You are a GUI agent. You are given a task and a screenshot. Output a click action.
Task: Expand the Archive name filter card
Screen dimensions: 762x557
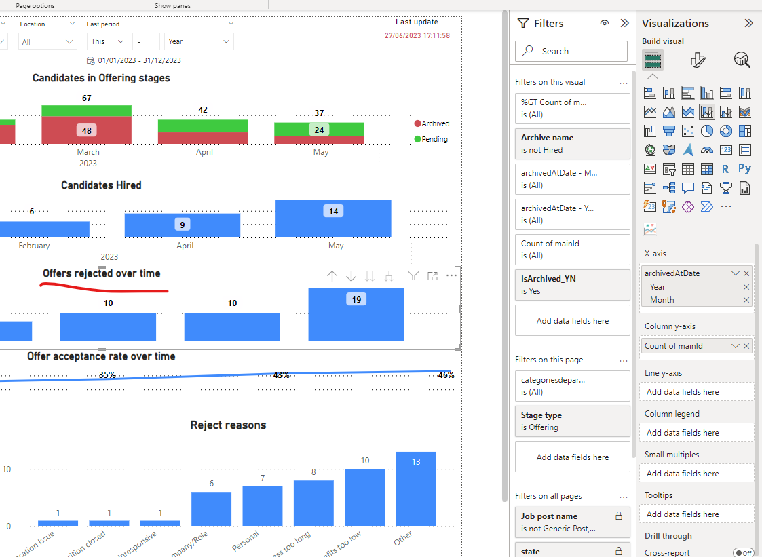click(573, 143)
